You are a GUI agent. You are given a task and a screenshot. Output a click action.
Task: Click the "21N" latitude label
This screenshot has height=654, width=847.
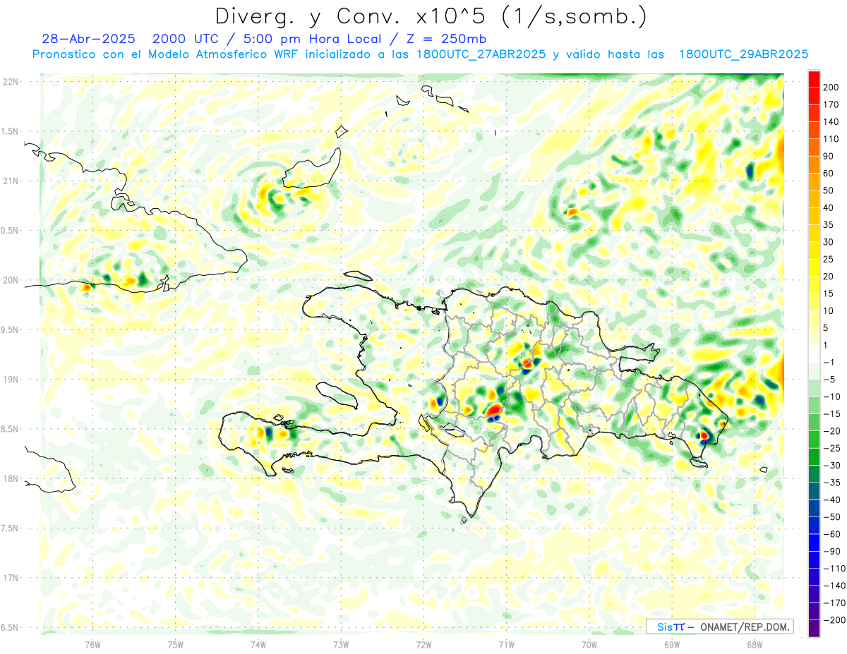pyautogui.click(x=10, y=181)
